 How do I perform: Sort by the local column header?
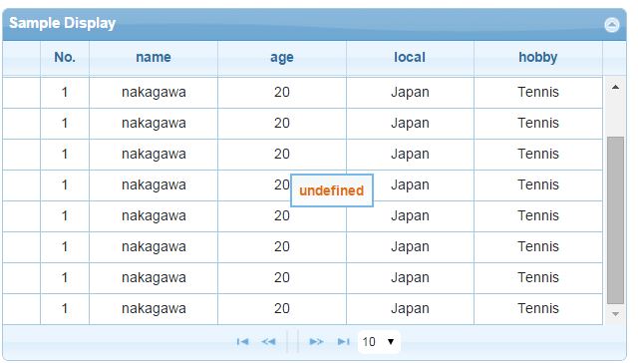tap(410, 58)
